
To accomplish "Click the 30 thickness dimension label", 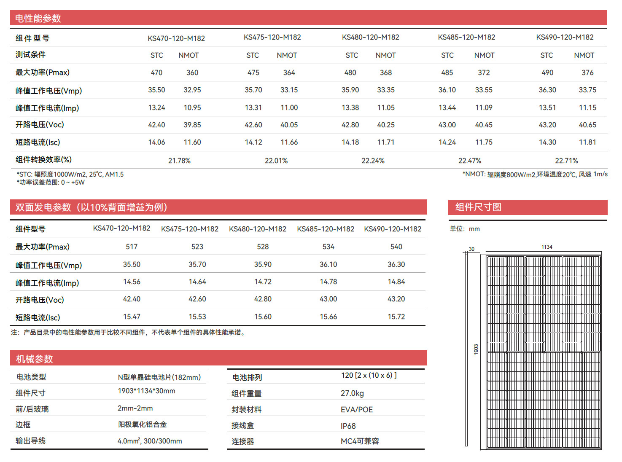I will (471, 249).
